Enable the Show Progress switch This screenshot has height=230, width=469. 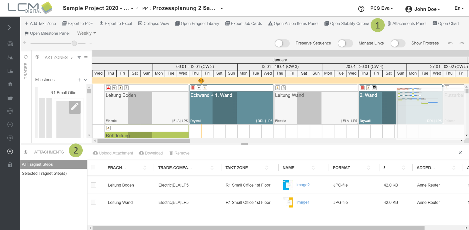click(x=398, y=43)
